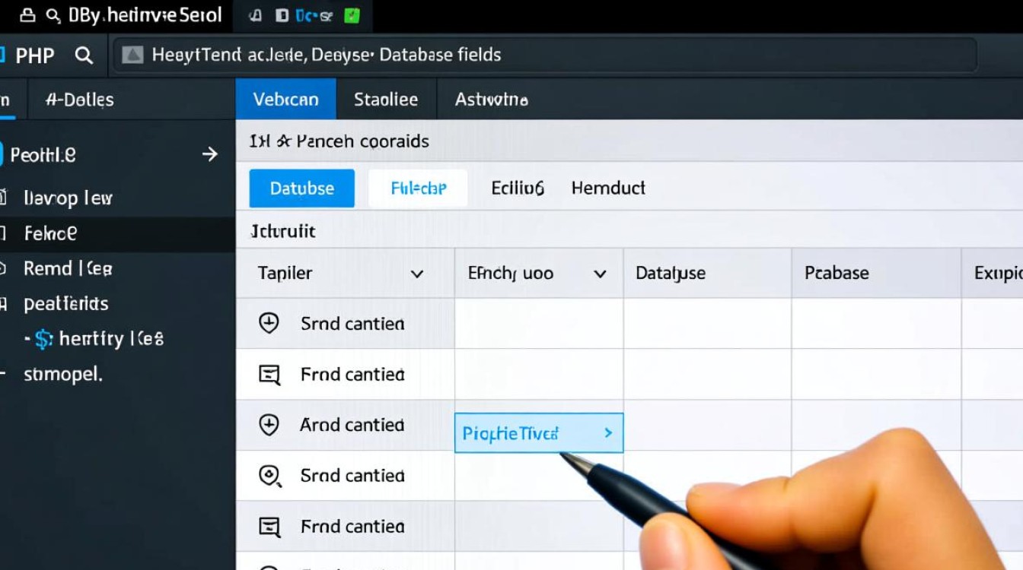Screen dimensions: 1023x570
Task: Click the dollar icon beside hentiry item
Action: (43, 339)
